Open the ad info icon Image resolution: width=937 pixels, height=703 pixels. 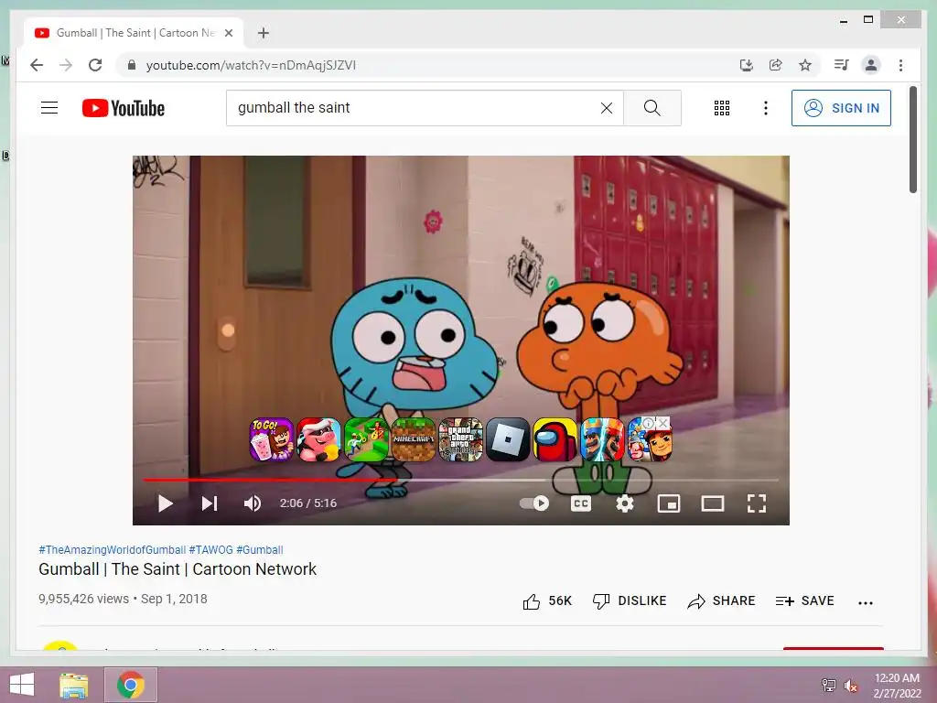tap(649, 423)
